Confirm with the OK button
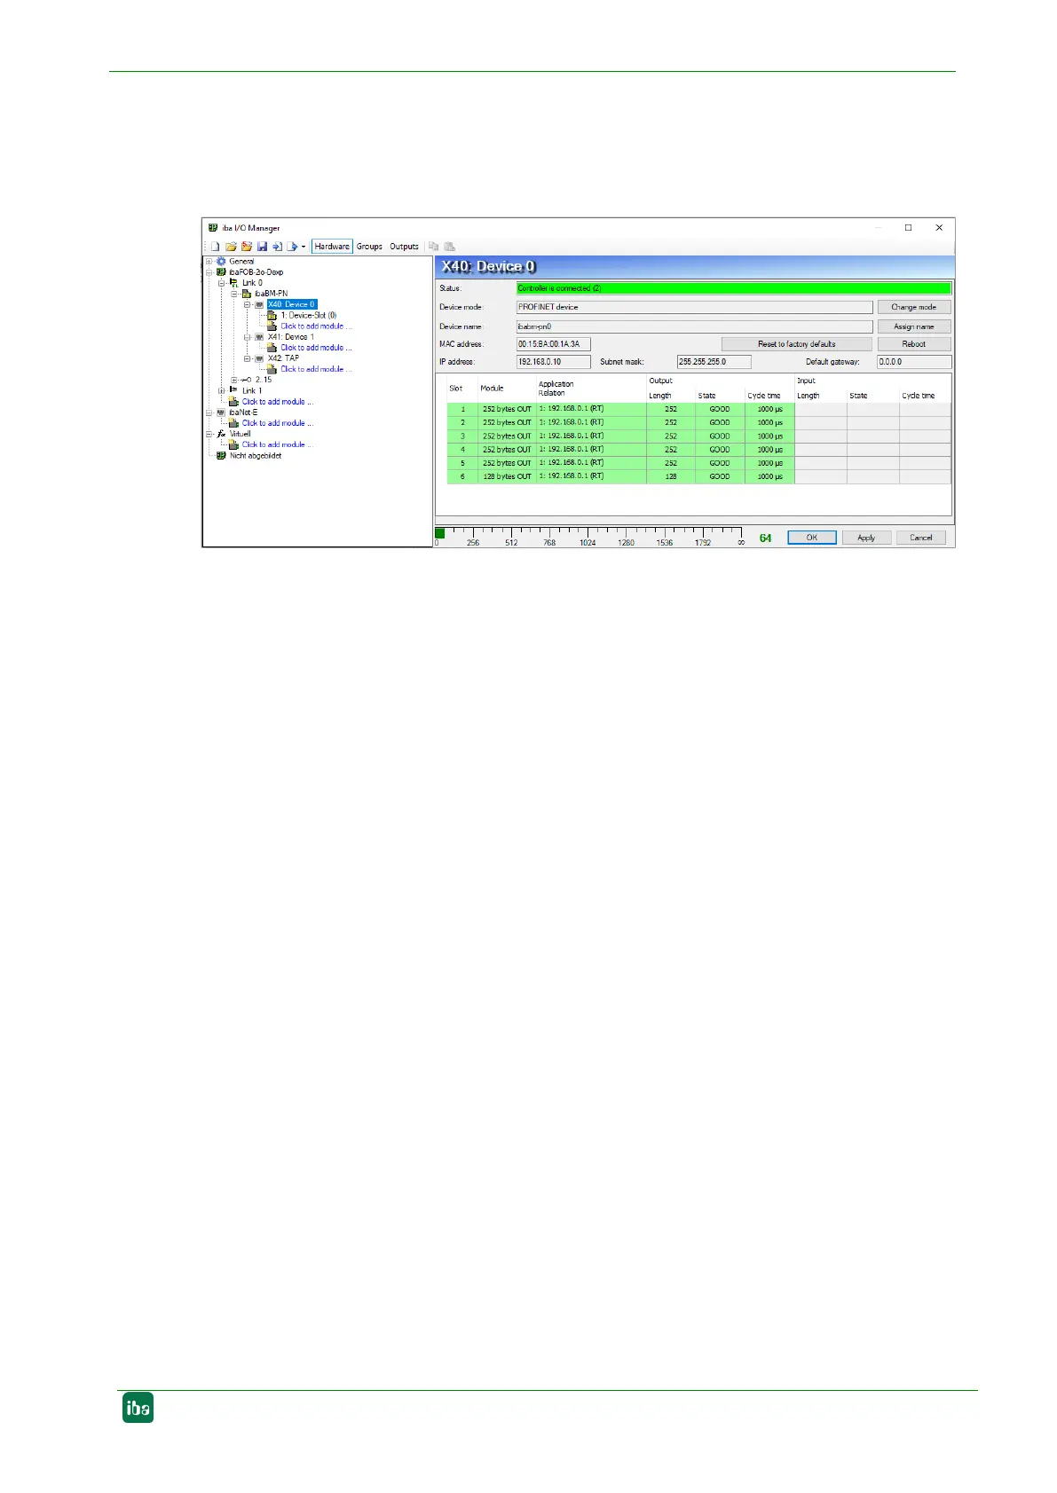The height and width of the screenshot is (1493, 1057). click(x=812, y=538)
